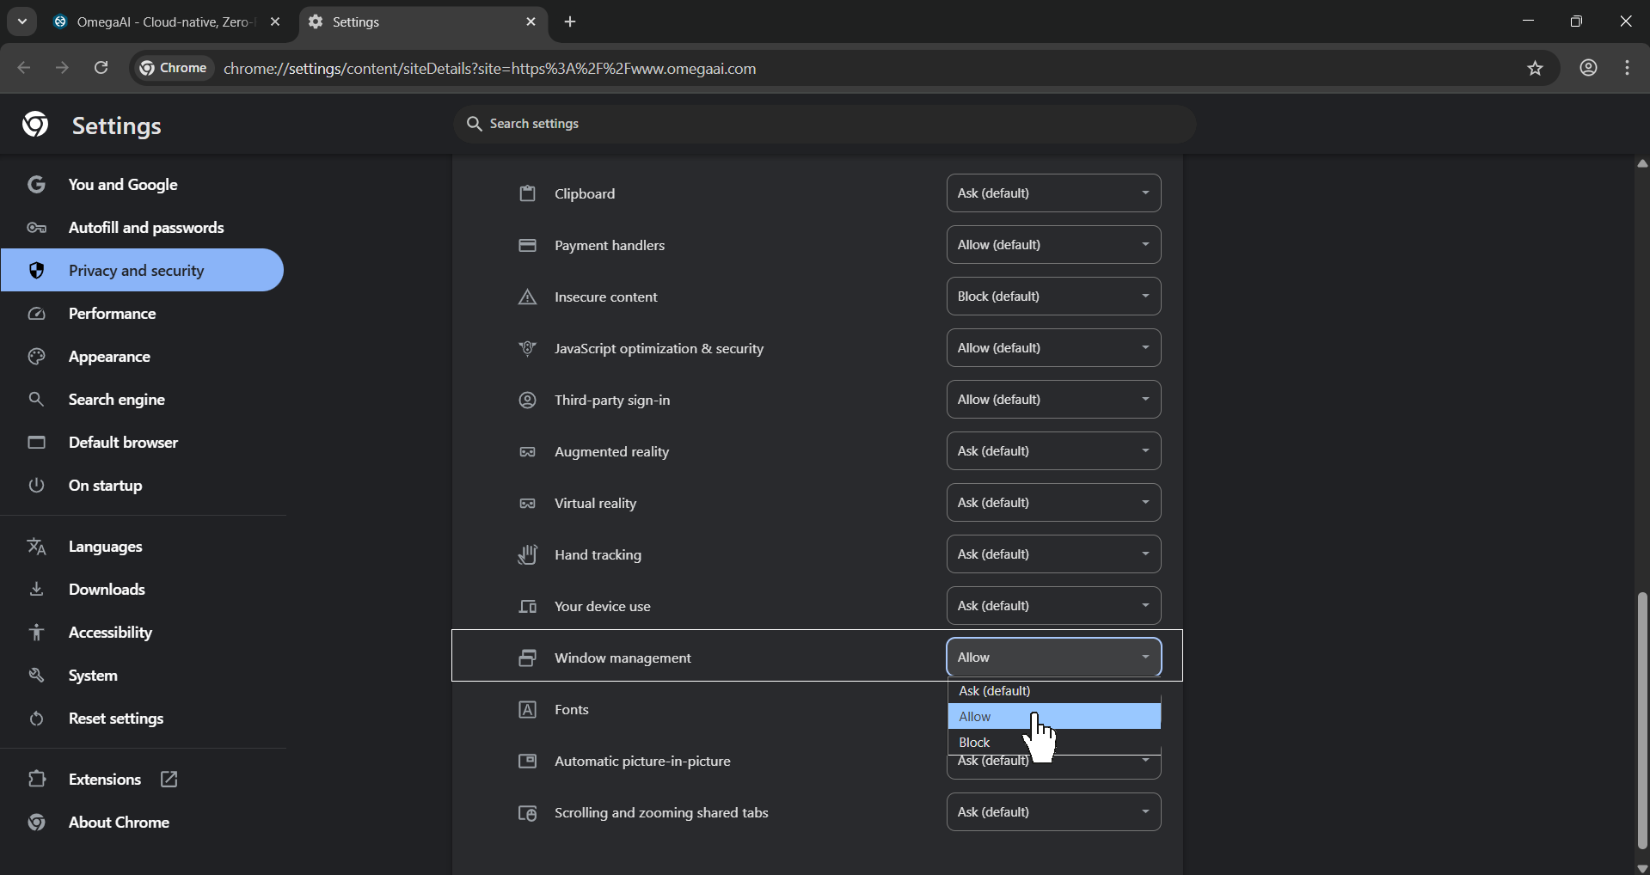Open the profile account icon
Viewport: 1650px width, 875px height.
click(1588, 68)
